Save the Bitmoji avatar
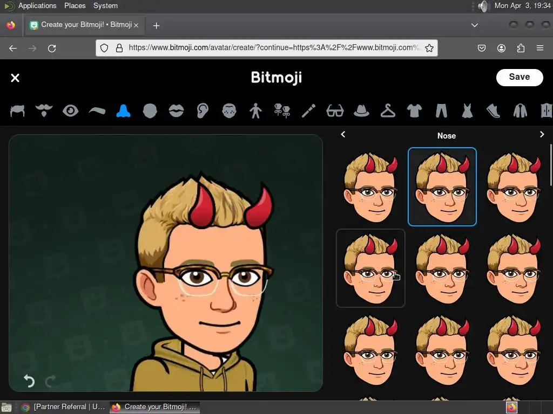 [520, 78]
